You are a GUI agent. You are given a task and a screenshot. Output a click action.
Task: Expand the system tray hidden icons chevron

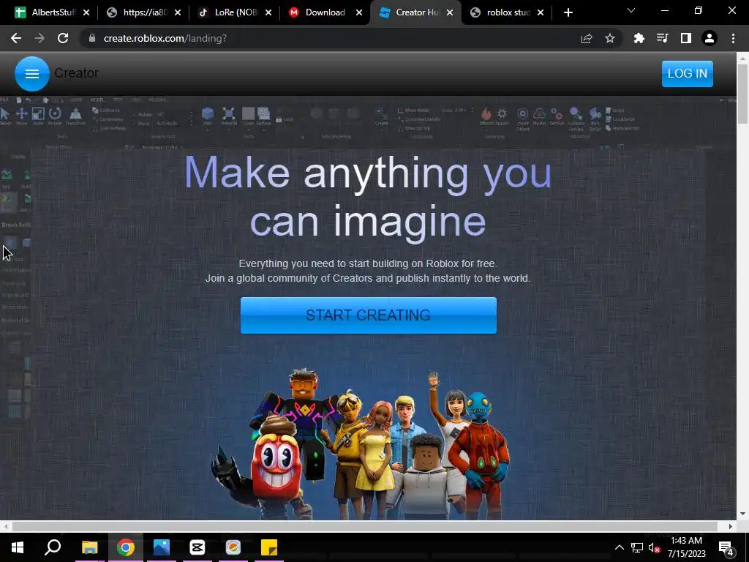619,547
